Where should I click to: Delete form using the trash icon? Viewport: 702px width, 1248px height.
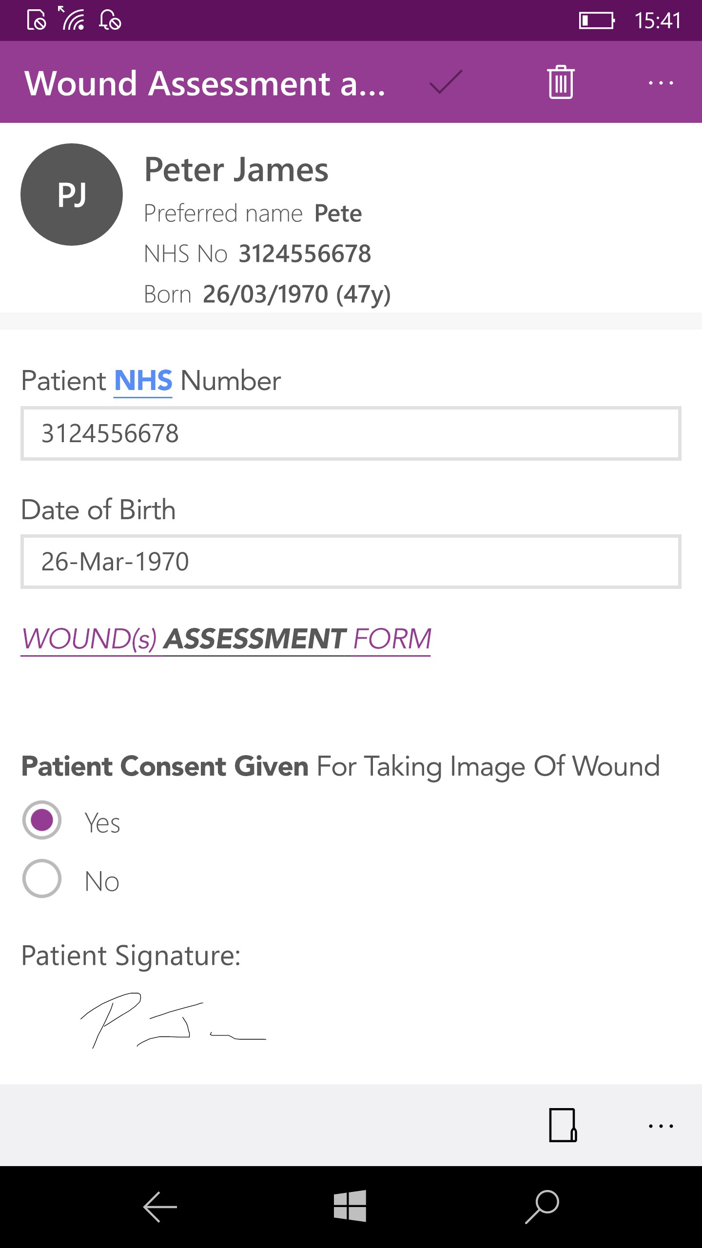point(561,82)
